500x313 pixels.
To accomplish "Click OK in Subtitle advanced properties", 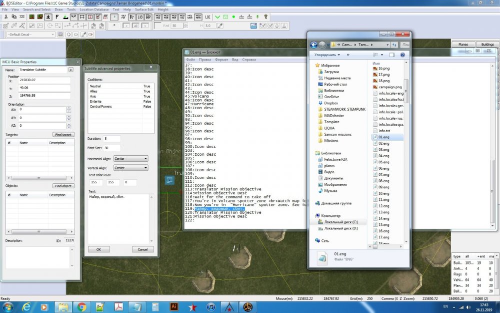I will coord(98,249).
